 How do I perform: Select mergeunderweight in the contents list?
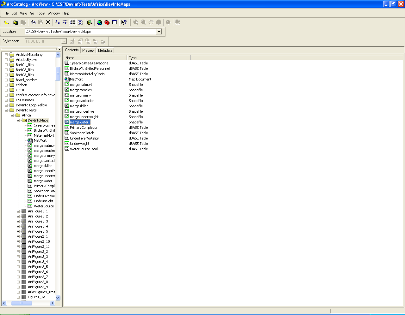click(84, 117)
